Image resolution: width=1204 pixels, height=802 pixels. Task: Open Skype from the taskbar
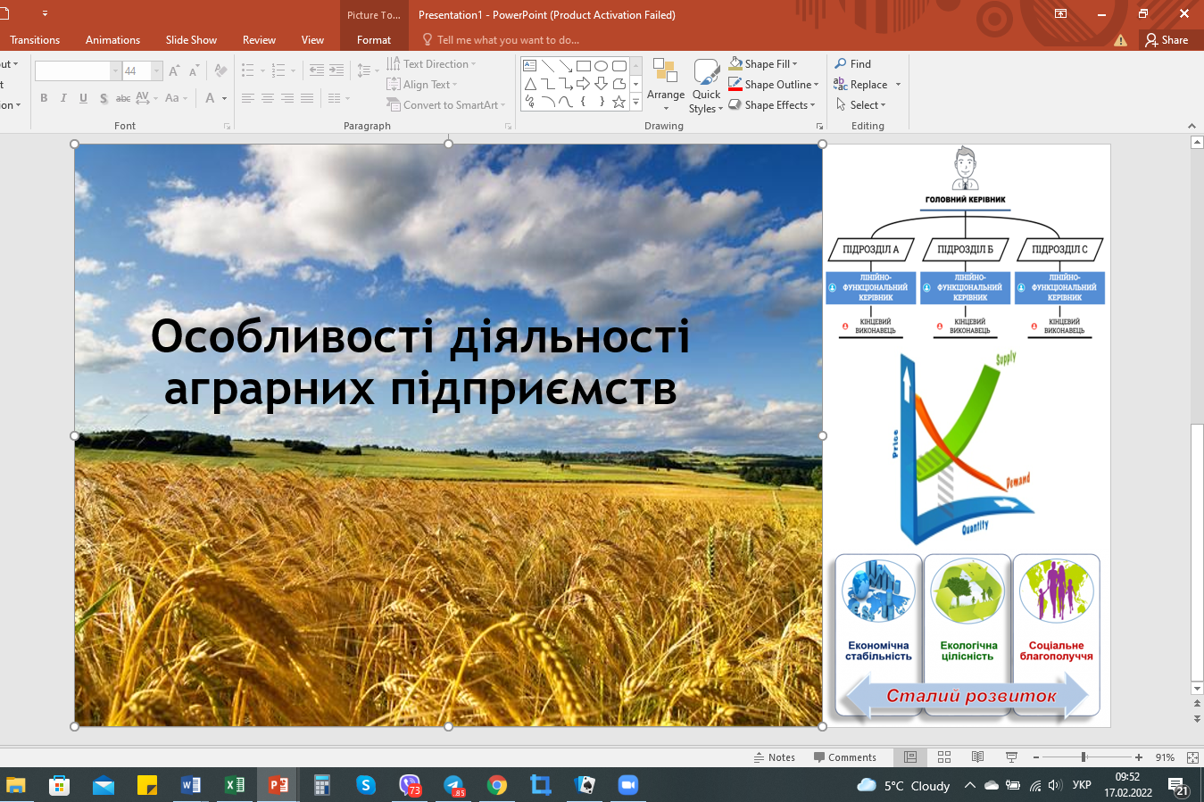pos(366,785)
